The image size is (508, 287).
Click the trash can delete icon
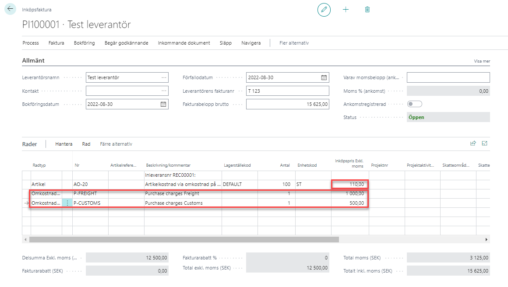pos(367,10)
